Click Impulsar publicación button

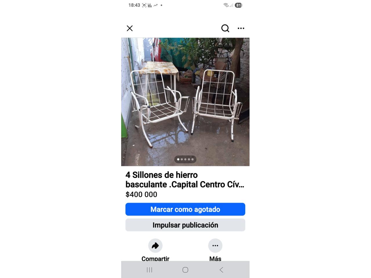[x=185, y=225]
